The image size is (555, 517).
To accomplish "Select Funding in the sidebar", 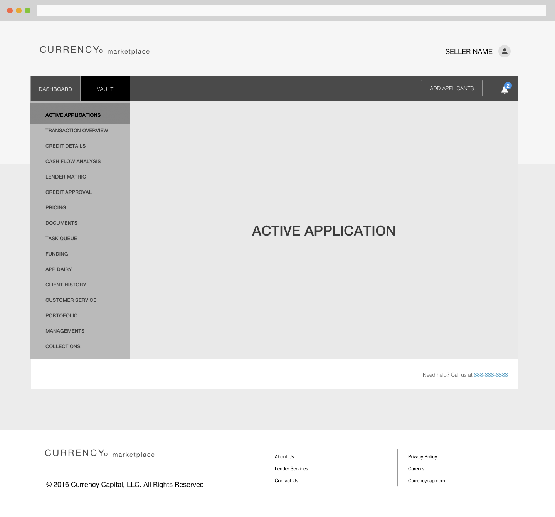I will [x=57, y=254].
